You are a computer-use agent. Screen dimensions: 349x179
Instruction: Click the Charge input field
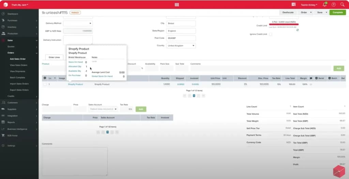click(57, 109)
